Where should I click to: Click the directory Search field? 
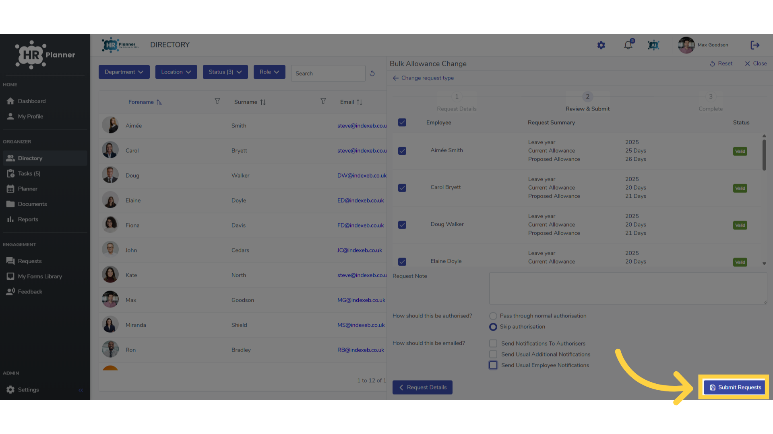[x=328, y=74]
